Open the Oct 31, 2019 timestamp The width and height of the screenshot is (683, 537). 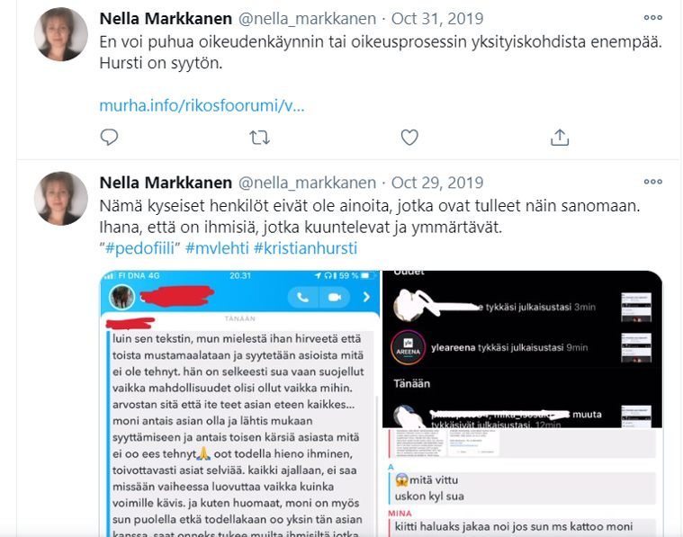[x=437, y=19]
